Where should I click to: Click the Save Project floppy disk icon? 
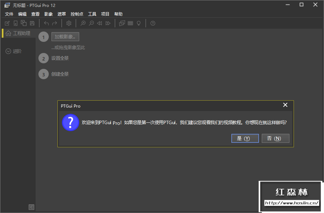click(32, 23)
